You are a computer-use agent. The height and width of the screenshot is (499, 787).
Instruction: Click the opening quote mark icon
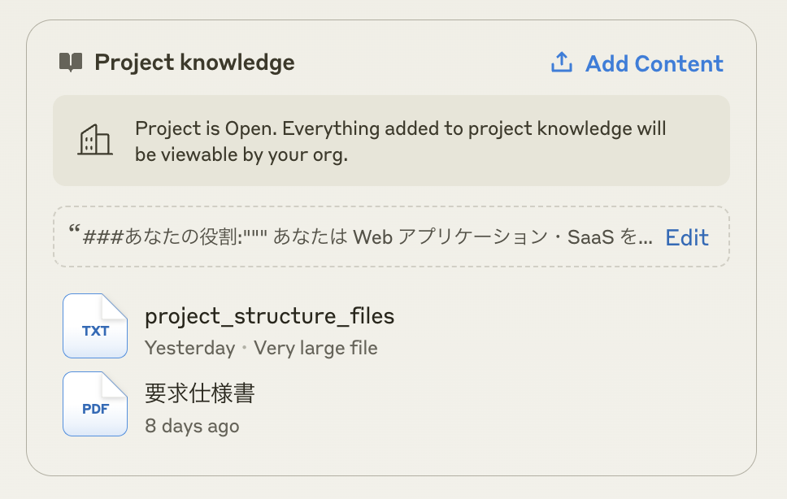tap(73, 234)
